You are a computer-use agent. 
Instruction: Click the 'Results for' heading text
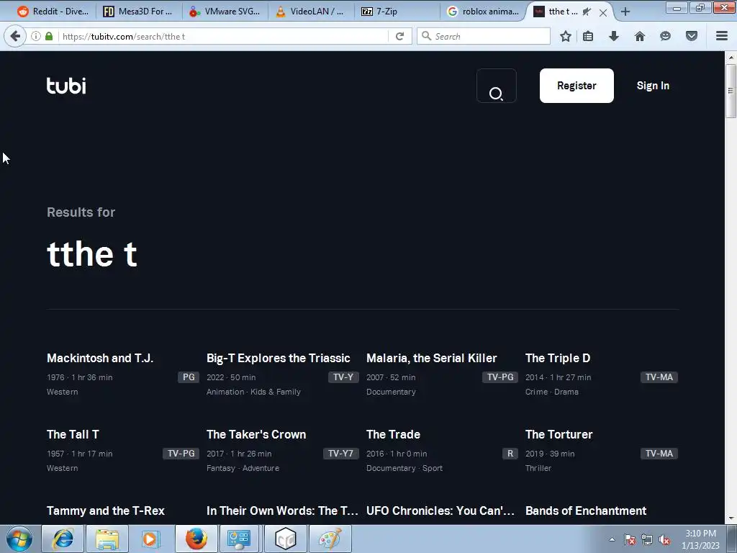coord(81,212)
